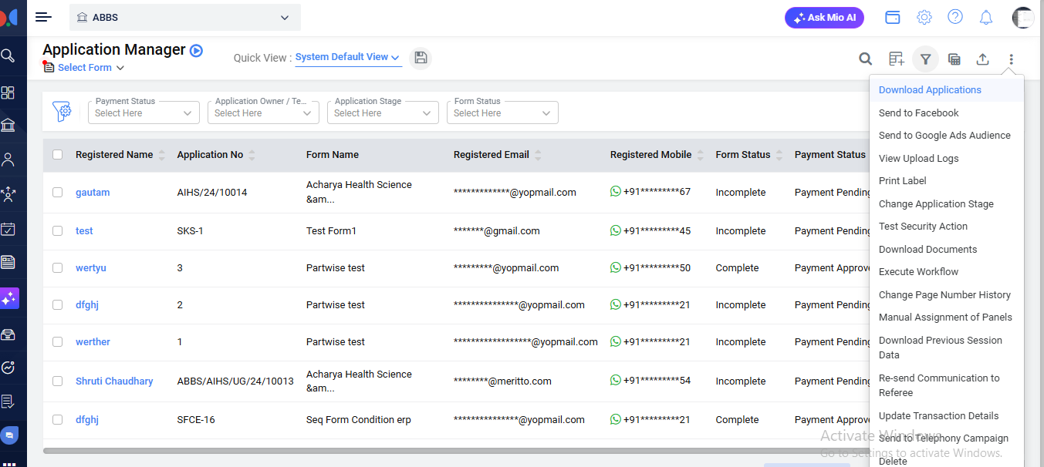Click the help question mark icon
Image resolution: width=1044 pixels, height=467 pixels.
[954, 17]
